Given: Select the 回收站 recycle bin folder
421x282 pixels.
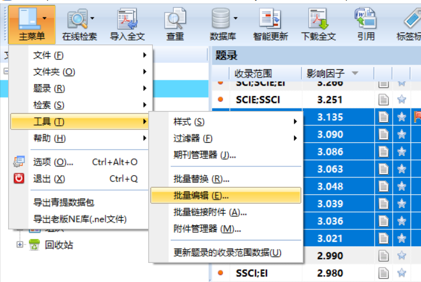Looking at the screenshot, I should click(59, 245).
